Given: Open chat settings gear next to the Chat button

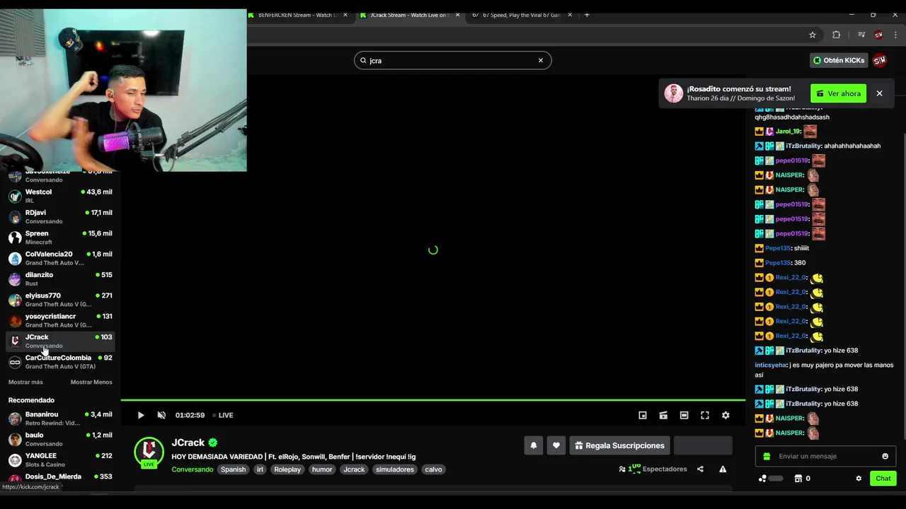Looking at the screenshot, I should 859,479.
